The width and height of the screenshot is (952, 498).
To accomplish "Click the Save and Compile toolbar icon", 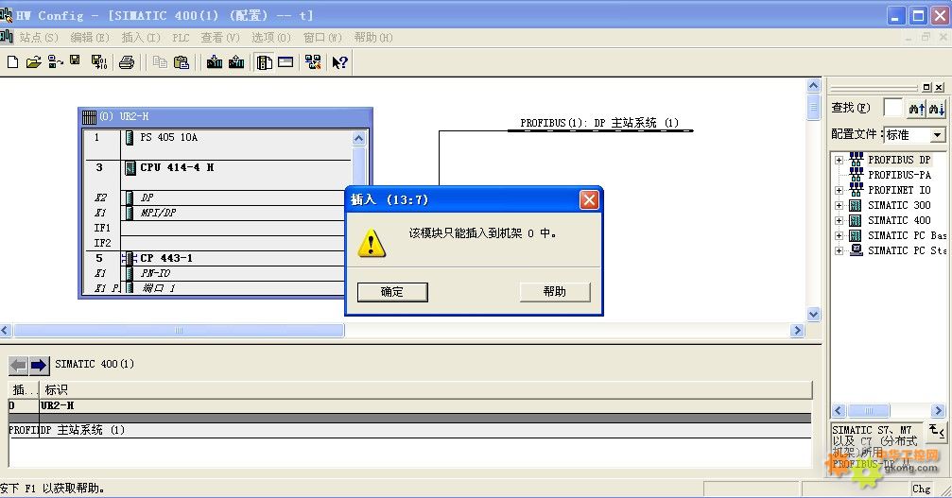I will click(x=99, y=61).
